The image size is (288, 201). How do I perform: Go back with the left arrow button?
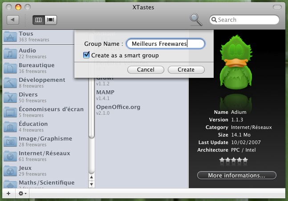point(13,20)
